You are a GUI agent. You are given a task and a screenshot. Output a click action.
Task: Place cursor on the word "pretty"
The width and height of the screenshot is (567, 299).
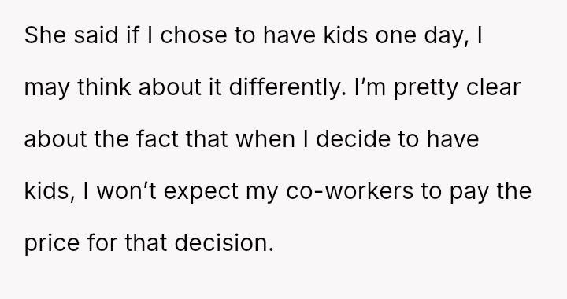425,89
